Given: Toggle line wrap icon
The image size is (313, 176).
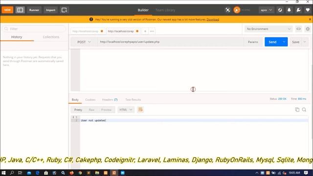Looking at the screenshot, I should point(140,110).
